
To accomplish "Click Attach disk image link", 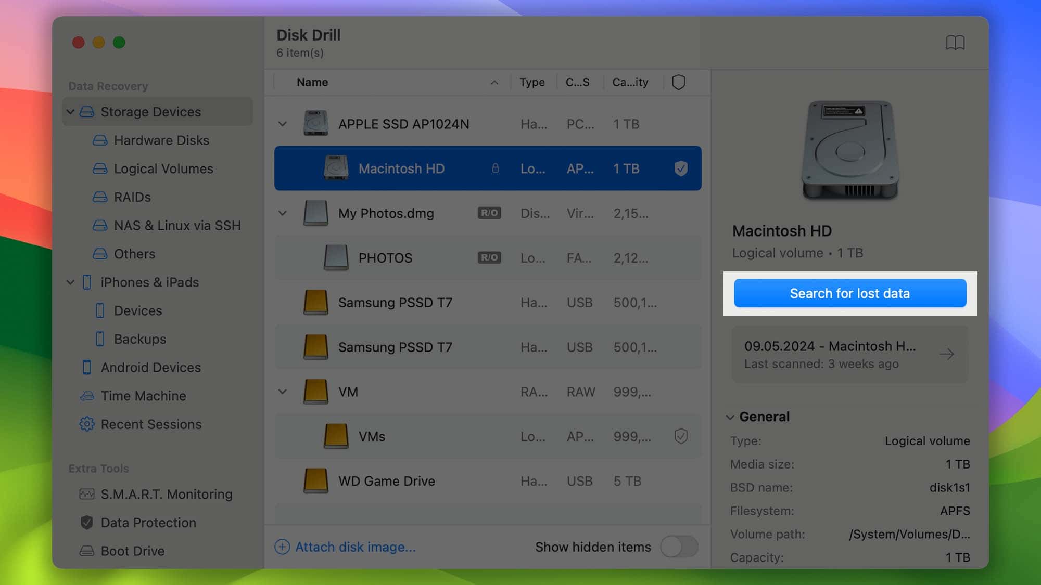I will tap(354, 547).
